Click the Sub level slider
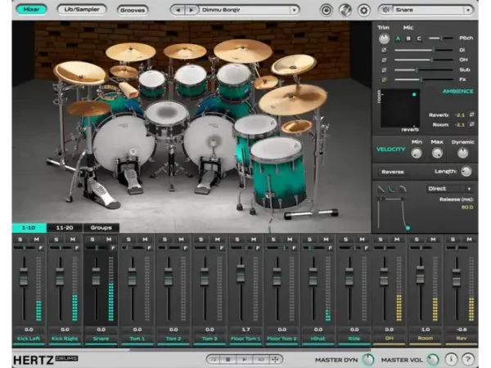This screenshot has width=491, height=368. click(424, 70)
